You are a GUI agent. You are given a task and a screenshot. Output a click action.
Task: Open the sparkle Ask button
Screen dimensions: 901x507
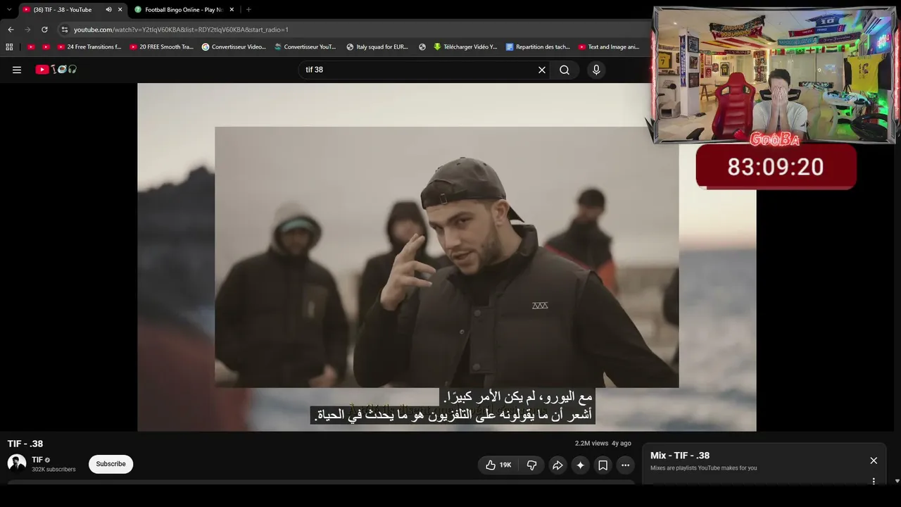click(x=580, y=465)
